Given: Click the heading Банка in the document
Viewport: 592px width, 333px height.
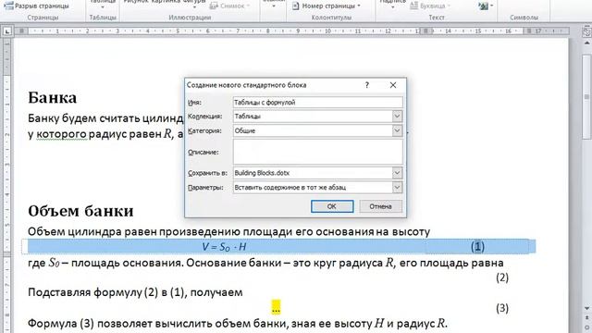Looking at the screenshot, I should [53, 98].
